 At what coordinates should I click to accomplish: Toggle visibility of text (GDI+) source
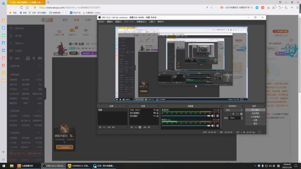point(154,110)
